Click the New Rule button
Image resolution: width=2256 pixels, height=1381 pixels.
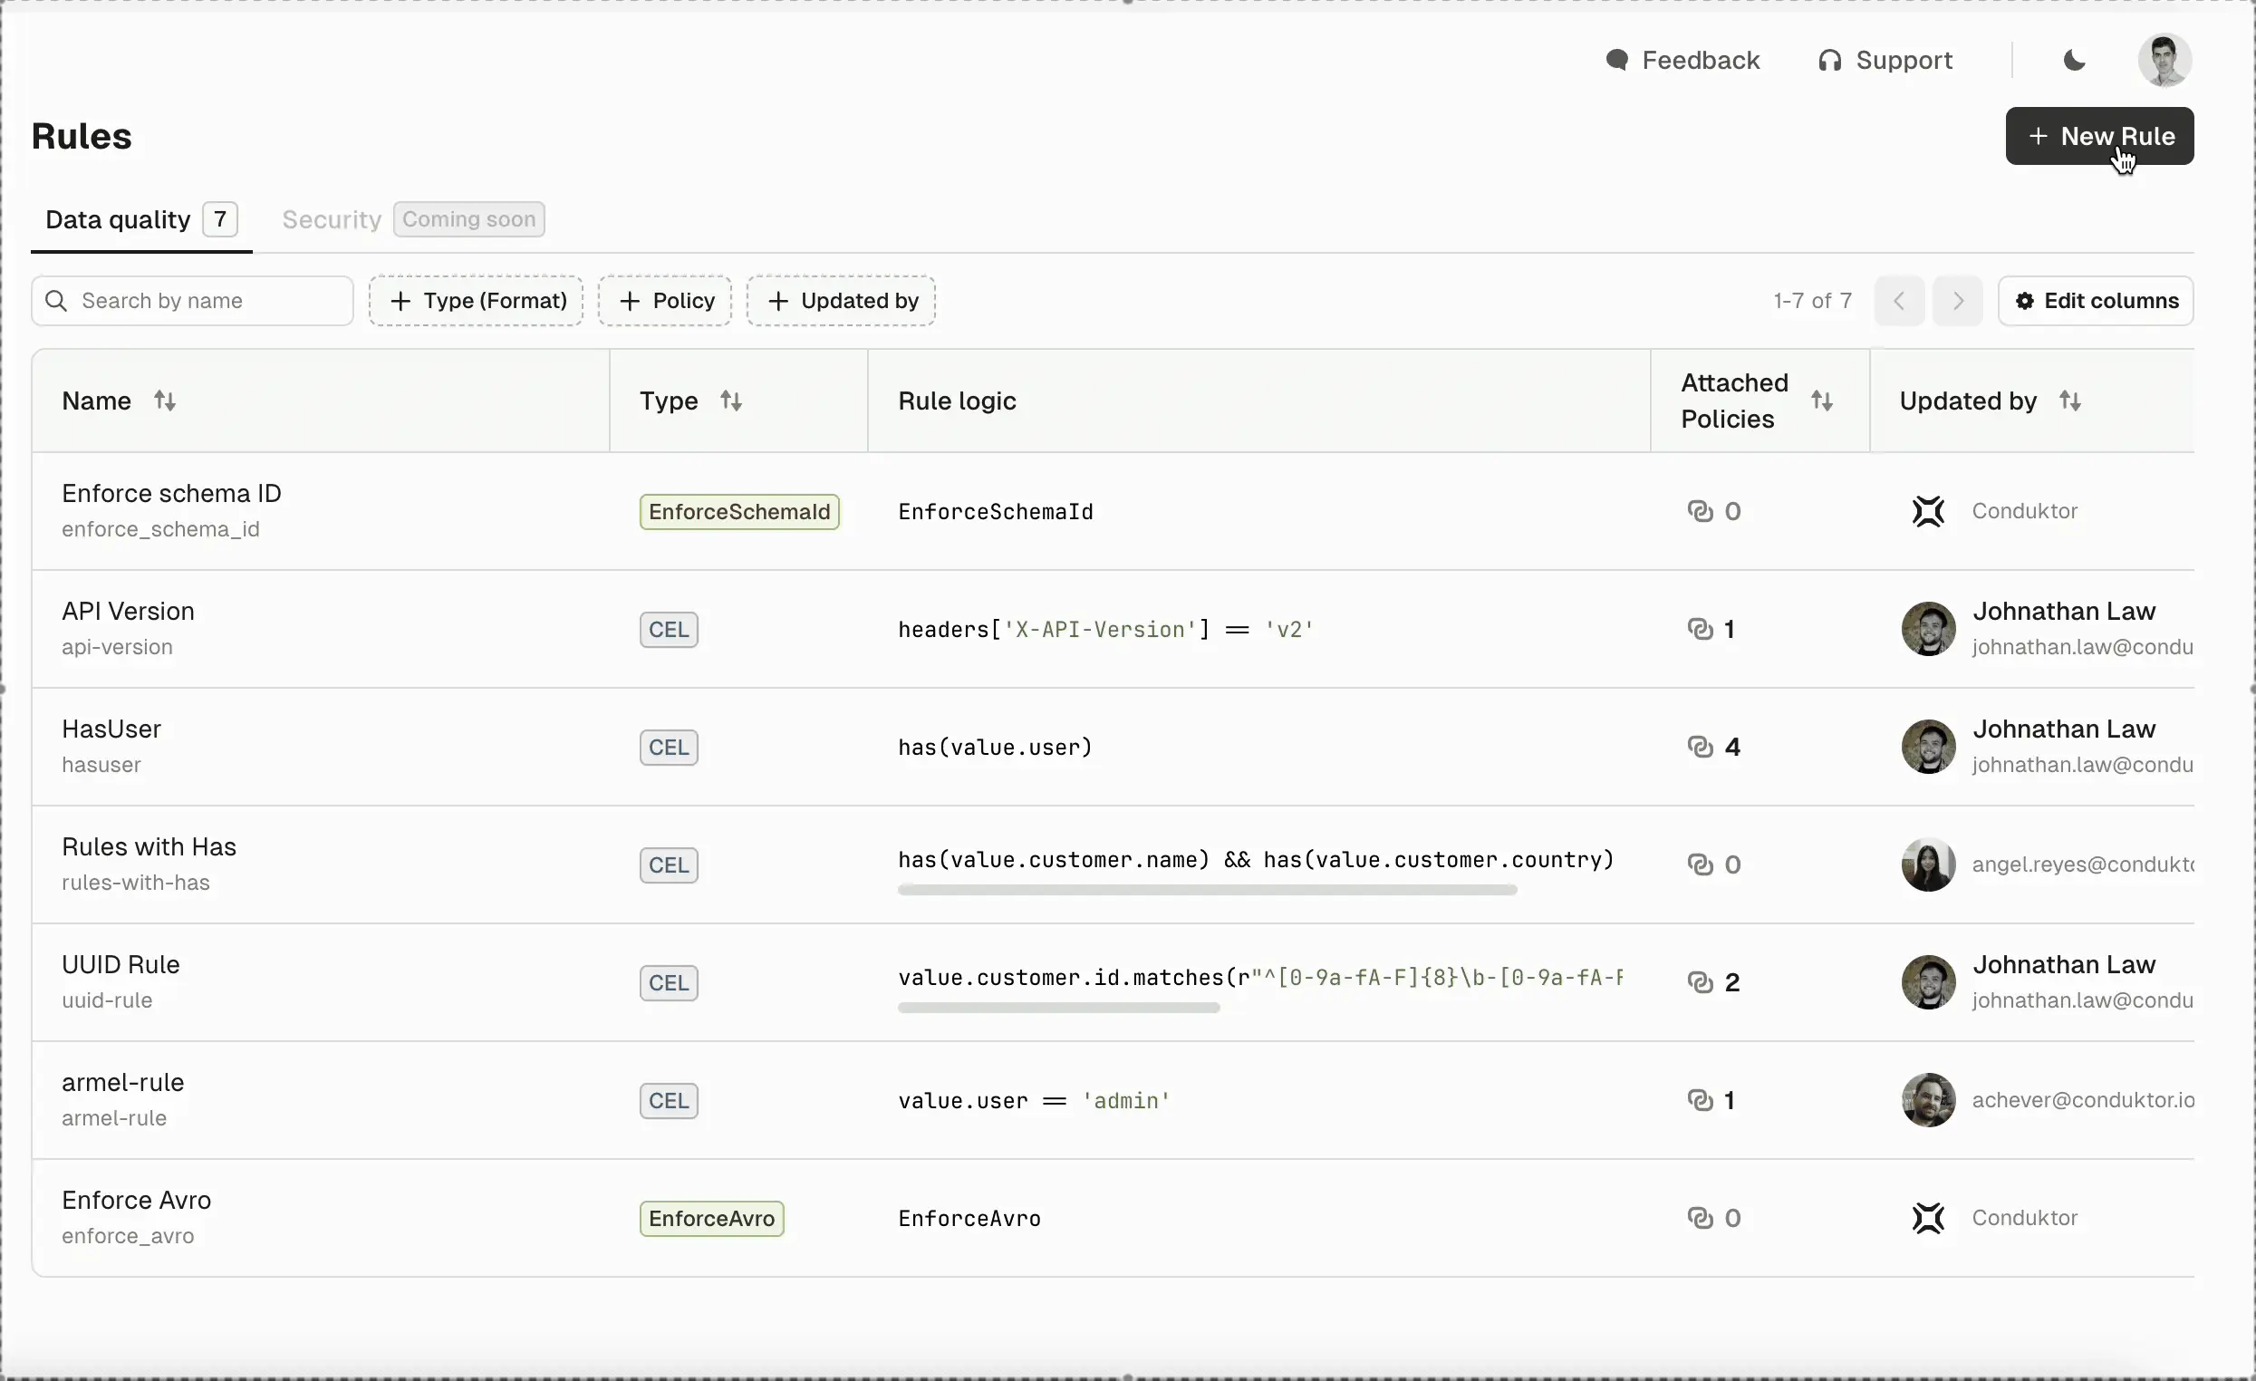(x=2098, y=137)
